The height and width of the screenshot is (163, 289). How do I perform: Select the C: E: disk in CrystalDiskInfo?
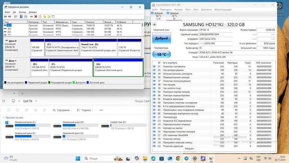(158, 16)
